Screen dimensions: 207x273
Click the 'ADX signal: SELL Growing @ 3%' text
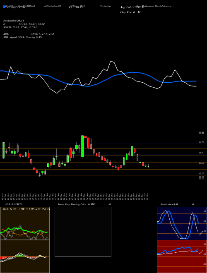tap(23, 37)
